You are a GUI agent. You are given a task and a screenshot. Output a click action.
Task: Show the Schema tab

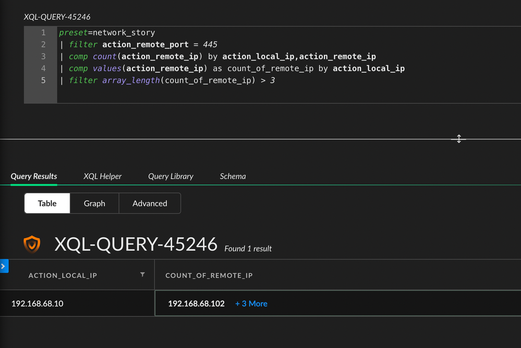pos(233,176)
